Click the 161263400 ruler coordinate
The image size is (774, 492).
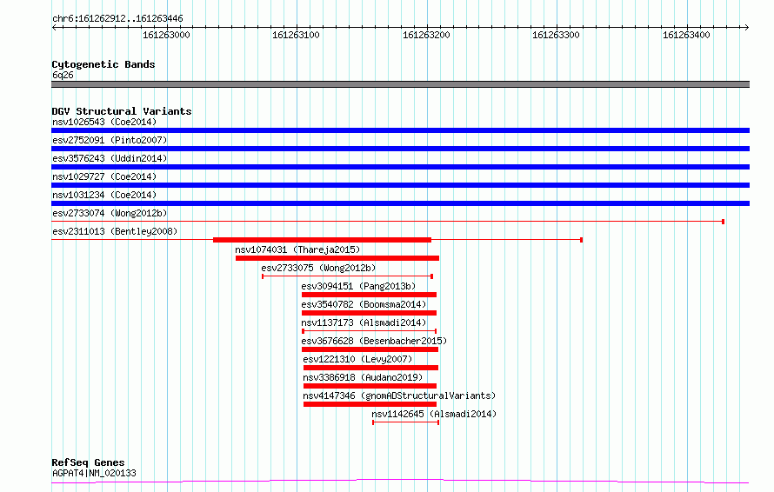coord(686,35)
